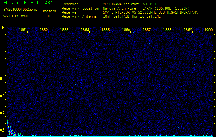This screenshot has width=216, height=137.
Task: Click the Ovserver name YOSHIKAWA Yasufumi /JG2MLI
Action: pos(129,4)
